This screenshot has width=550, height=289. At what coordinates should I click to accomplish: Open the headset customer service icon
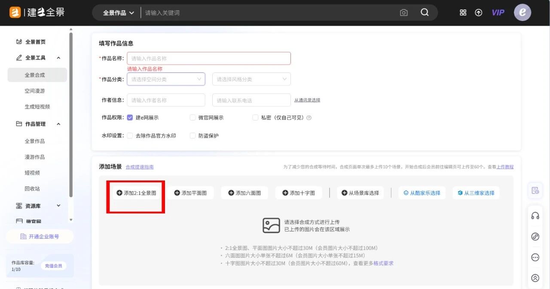[x=535, y=216]
